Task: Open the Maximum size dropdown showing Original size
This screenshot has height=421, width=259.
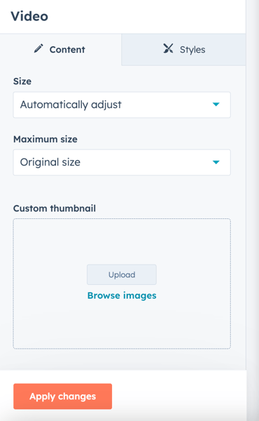Action: tap(122, 163)
